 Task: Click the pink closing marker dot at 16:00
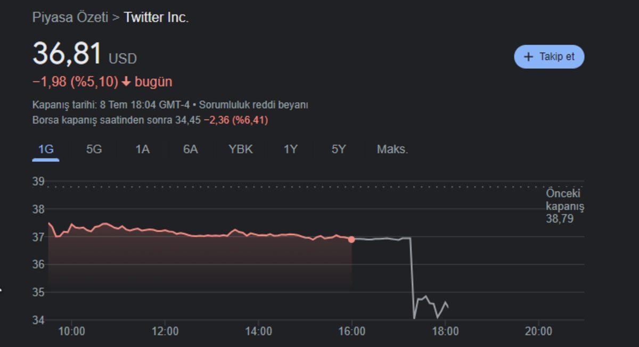pos(351,239)
